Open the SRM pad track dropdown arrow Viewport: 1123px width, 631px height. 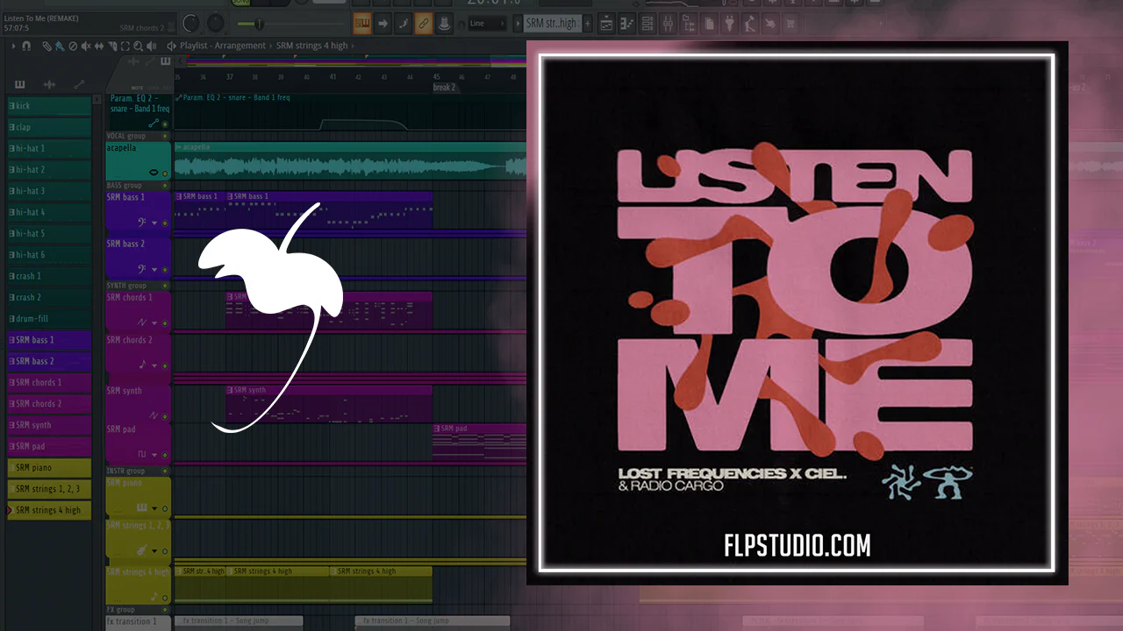[155, 454]
